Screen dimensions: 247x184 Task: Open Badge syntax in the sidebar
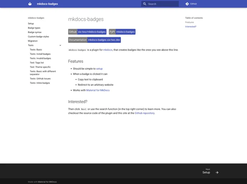pos(35,32)
